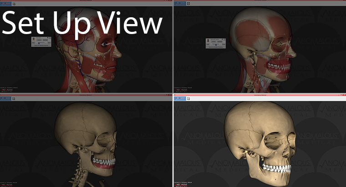Click Anomalous Medical logo button in transparent-muscle head window

(x=179, y=4)
